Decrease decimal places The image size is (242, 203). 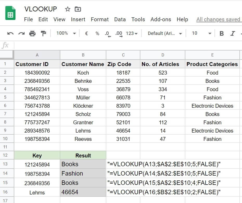pyautogui.click(x=108, y=34)
